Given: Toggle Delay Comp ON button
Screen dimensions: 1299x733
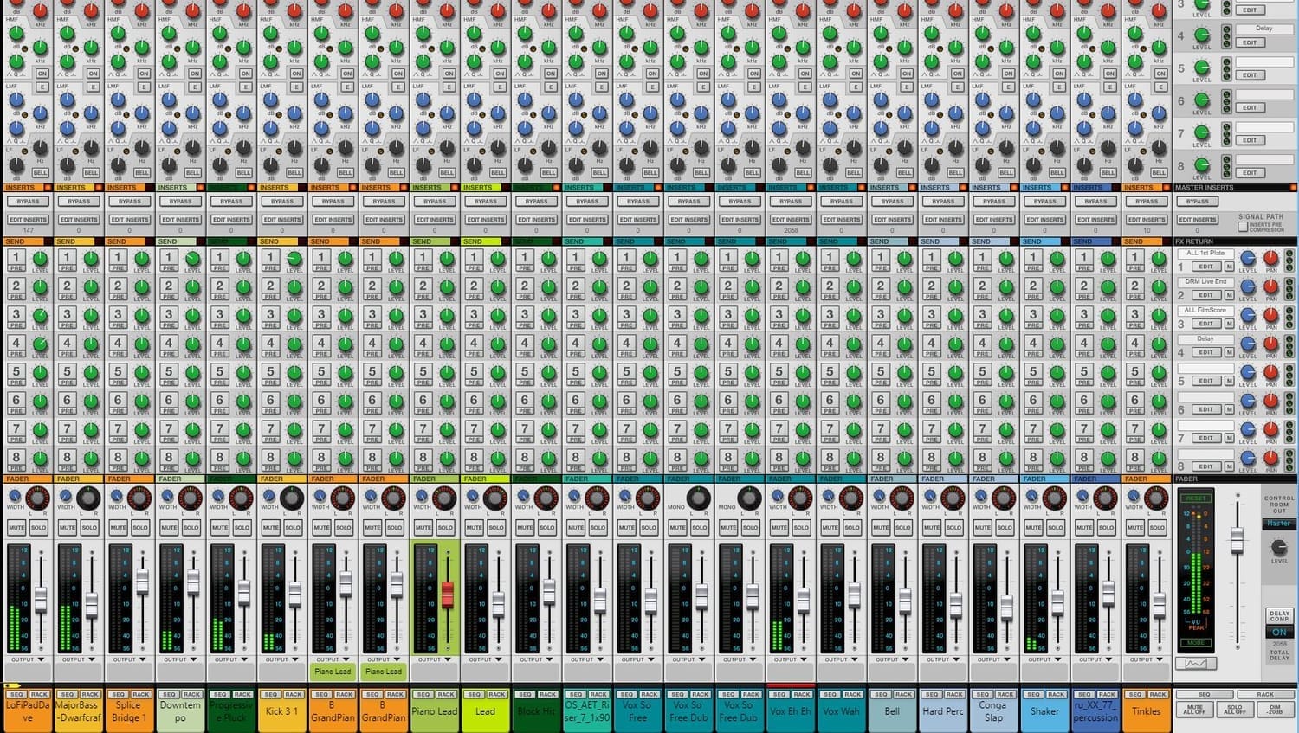Looking at the screenshot, I should tap(1279, 633).
